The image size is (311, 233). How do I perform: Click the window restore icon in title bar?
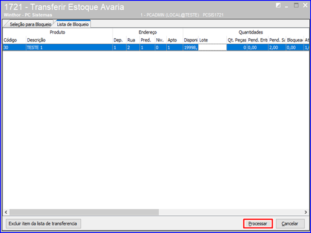pos(278,5)
